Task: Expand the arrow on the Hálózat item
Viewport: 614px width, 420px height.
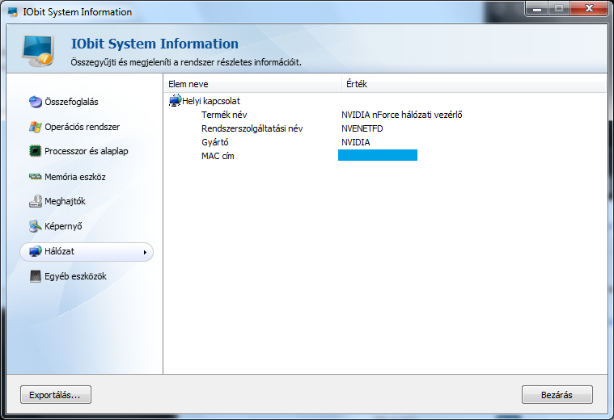Action: click(145, 252)
